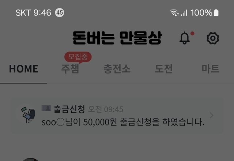Expand the withdrawal notice chevron arrow
Viewport: 234px width, 161px height.
(x=211, y=115)
